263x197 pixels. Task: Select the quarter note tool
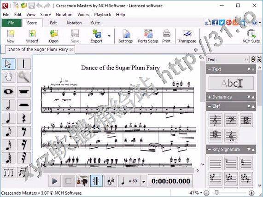click(9, 118)
